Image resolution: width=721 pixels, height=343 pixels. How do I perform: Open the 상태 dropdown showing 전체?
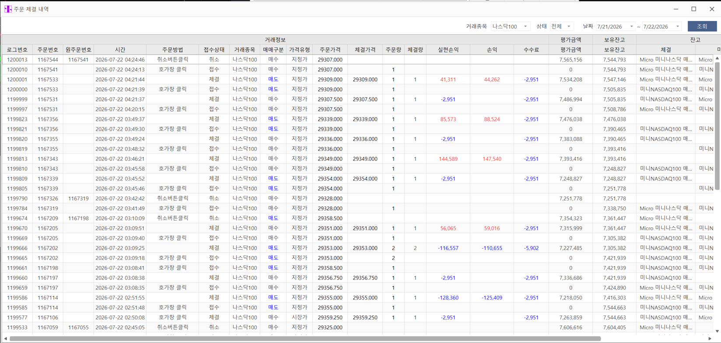[562, 26]
